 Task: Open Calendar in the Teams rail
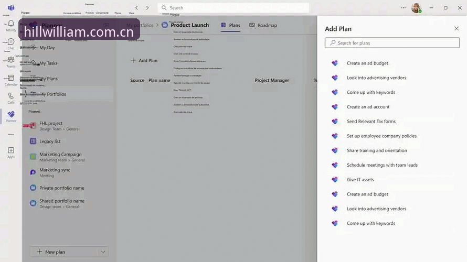(11, 80)
